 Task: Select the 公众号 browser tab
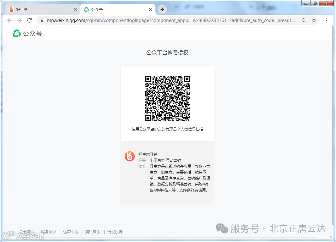coord(118,9)
